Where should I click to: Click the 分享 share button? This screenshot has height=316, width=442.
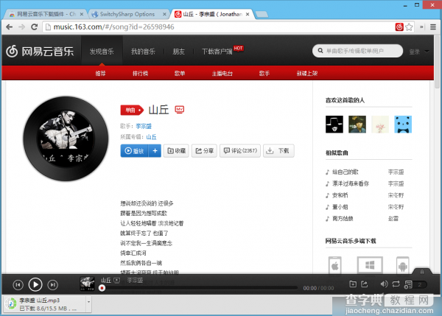(204, 151)
